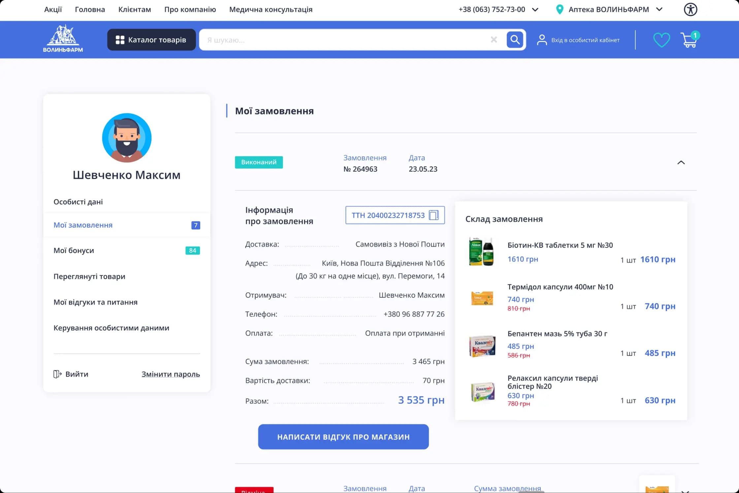Click the user account icon in header
Screen dimensions: 739x493
pyautogui.click(x=542, y=40)
